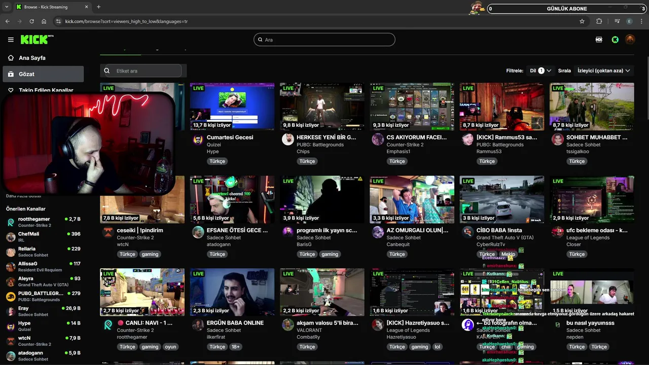
Task: Click the wtcN channel avatar by ceseiki
Action: click(x=108, y=233)
